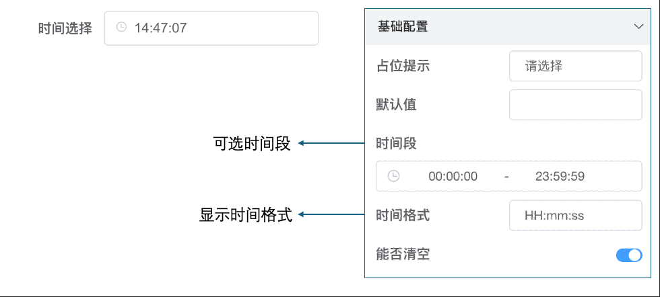Image resolution: width=660 pixels, height=297 pixels.
Task: Click the 默认值 label
Action: 396,105
